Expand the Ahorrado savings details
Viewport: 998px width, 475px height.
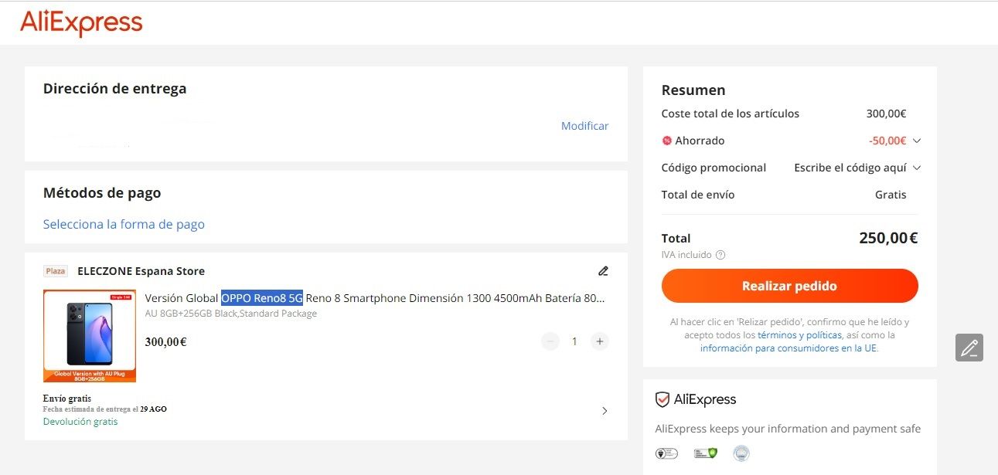coord(917,141)
